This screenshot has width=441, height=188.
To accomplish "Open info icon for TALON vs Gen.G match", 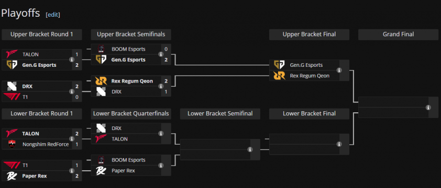I will coord(71,60).
